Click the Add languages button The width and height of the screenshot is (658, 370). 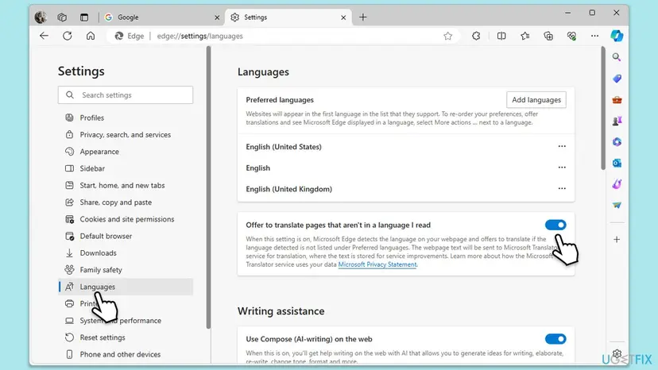click(x=536, y=100)
